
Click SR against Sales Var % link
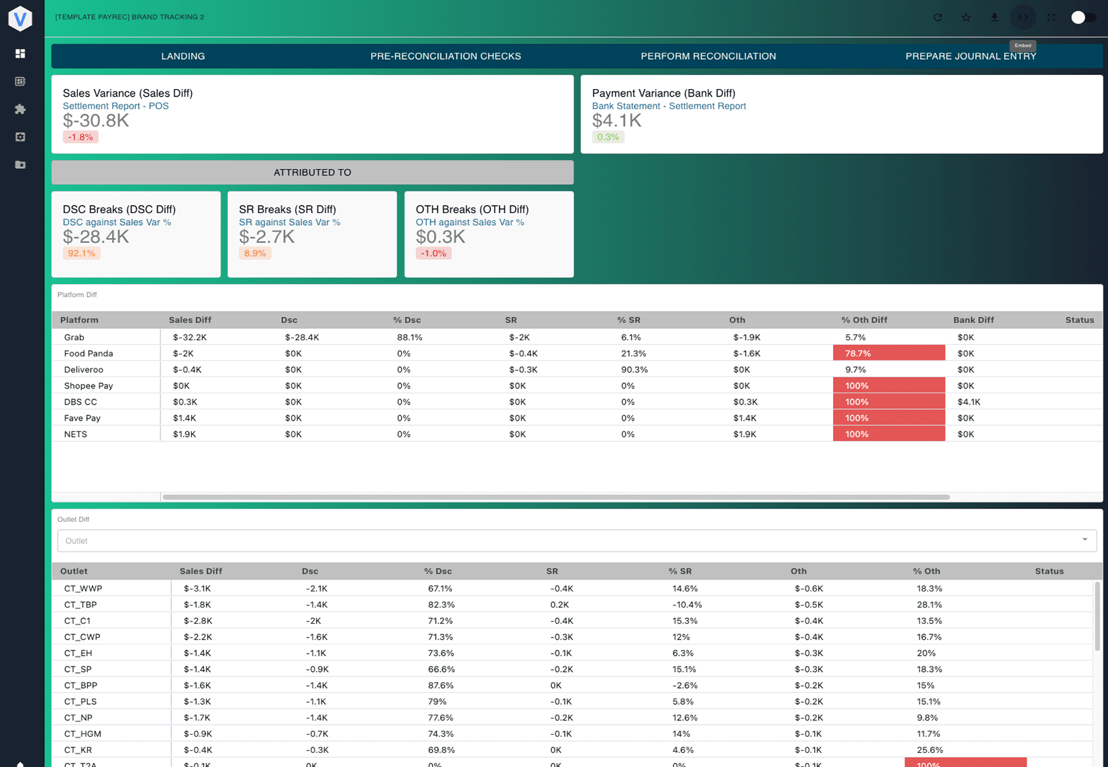pos(290,222)
